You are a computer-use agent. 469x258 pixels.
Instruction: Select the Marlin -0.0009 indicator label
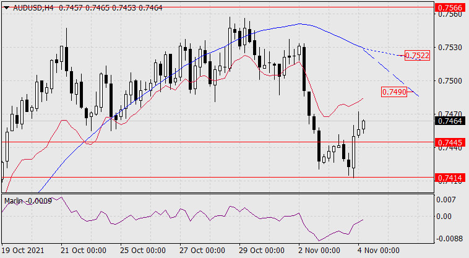(28, 201)
